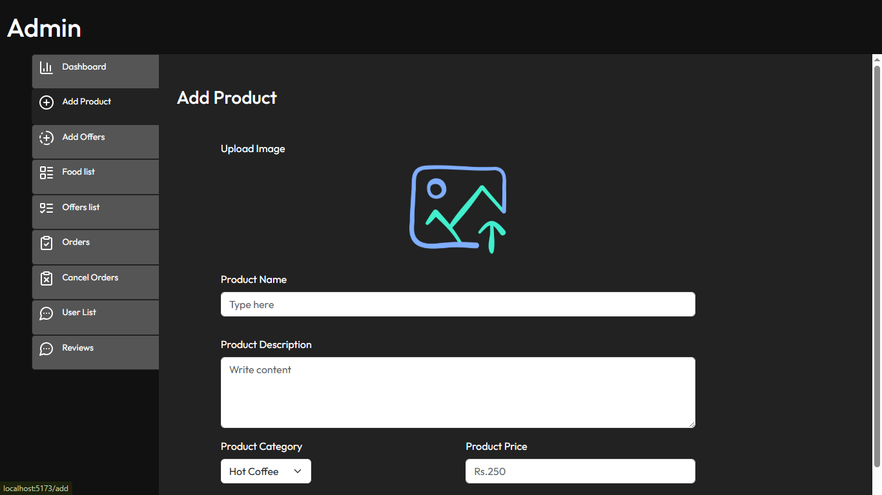Click the image upload placeholder icon
This screenshot has width=882, height=495.
(458, 209)
